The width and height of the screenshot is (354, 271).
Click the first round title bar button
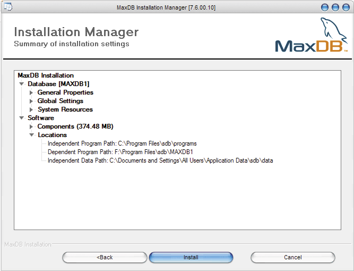325,7
